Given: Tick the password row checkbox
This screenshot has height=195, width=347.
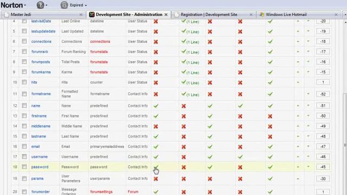Looking at the screenshot, I should (24, 167).
